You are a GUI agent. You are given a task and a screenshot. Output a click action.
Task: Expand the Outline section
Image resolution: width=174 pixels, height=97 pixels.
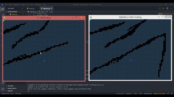(10, 86)
